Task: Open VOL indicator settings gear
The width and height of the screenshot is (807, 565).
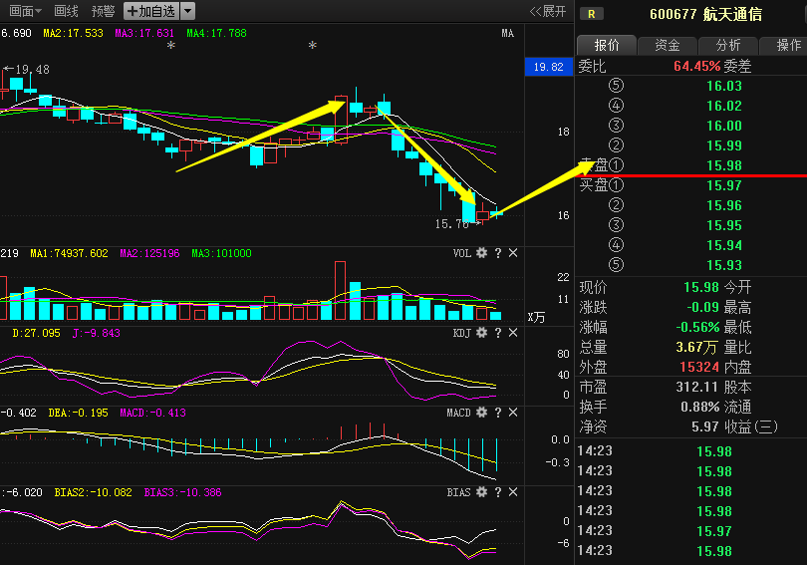Action: point(481,253)
